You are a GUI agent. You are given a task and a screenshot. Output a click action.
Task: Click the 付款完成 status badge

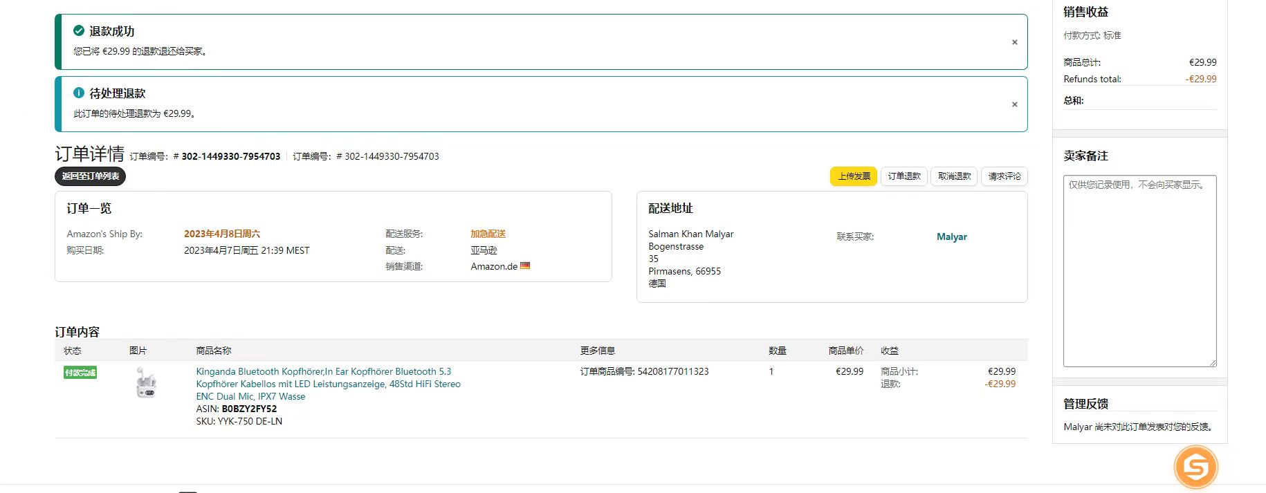[x=80, y=373]
